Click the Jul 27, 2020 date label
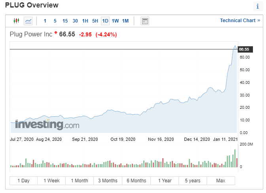Image resolution: width=266 pixels, height=193 pixels. click(22, 139)
